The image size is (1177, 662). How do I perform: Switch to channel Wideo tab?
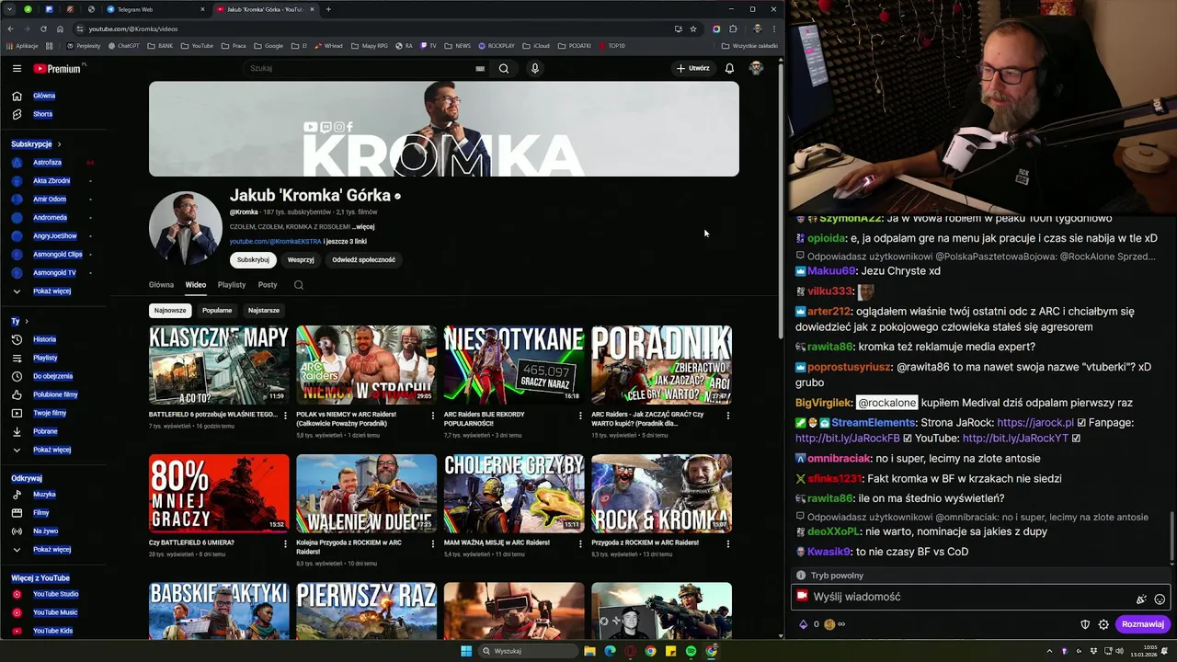196,285
